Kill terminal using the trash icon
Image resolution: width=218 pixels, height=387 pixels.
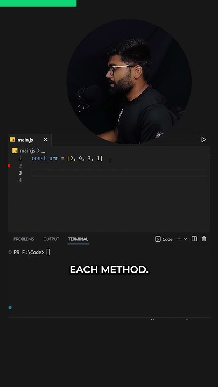[203, 239]
